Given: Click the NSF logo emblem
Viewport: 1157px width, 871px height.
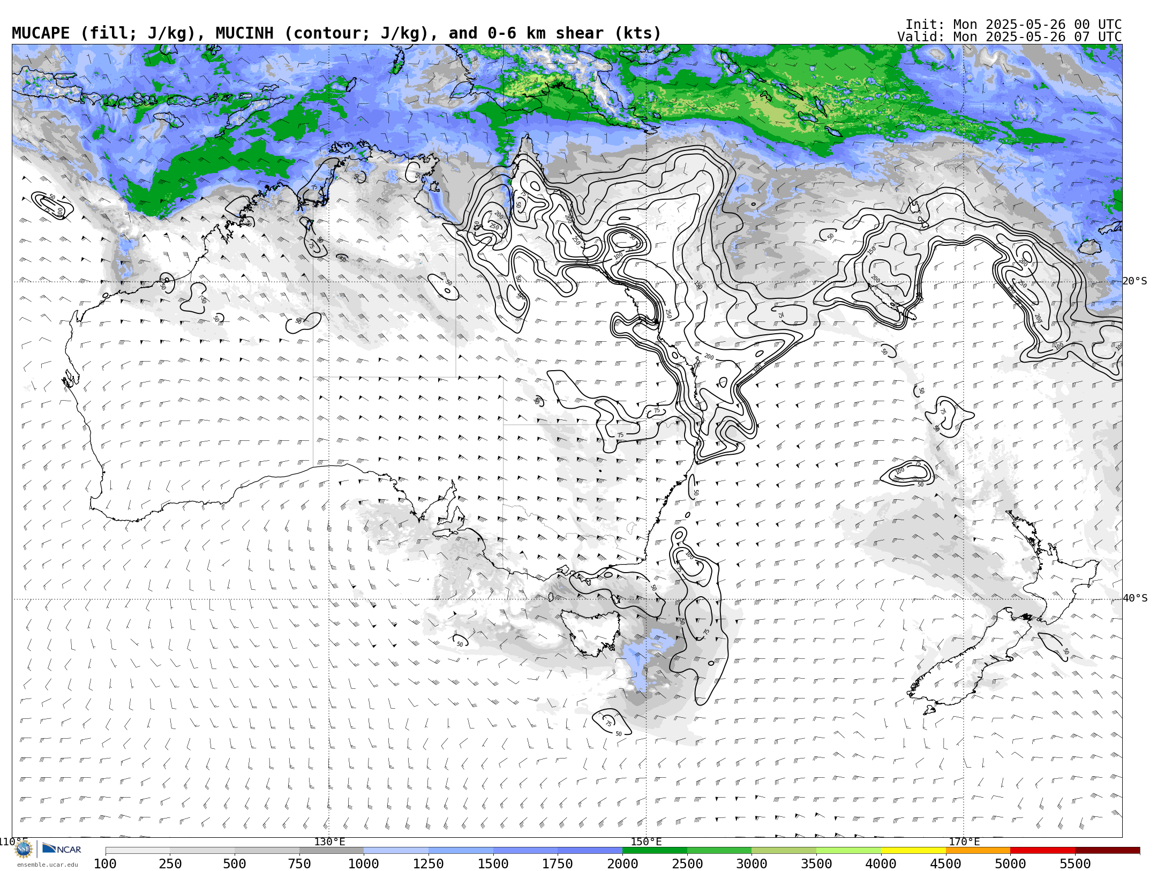Looking at the screenshot, I should coord(24,849).
